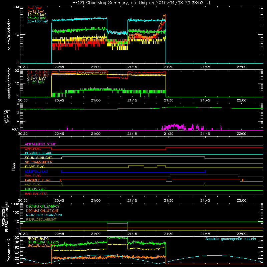Select the SAA_FLAG label
This screenshot has width=267, height=267.
coord(33,176)
